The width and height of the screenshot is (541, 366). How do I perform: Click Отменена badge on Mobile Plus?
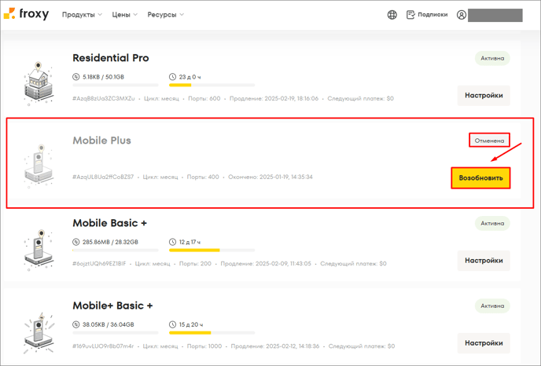coord(489,141)
